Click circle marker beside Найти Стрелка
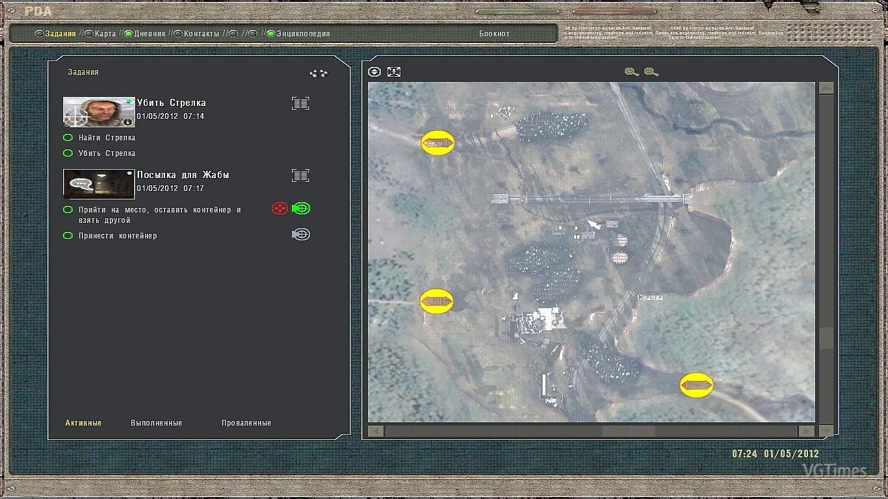 click(68, 138)
